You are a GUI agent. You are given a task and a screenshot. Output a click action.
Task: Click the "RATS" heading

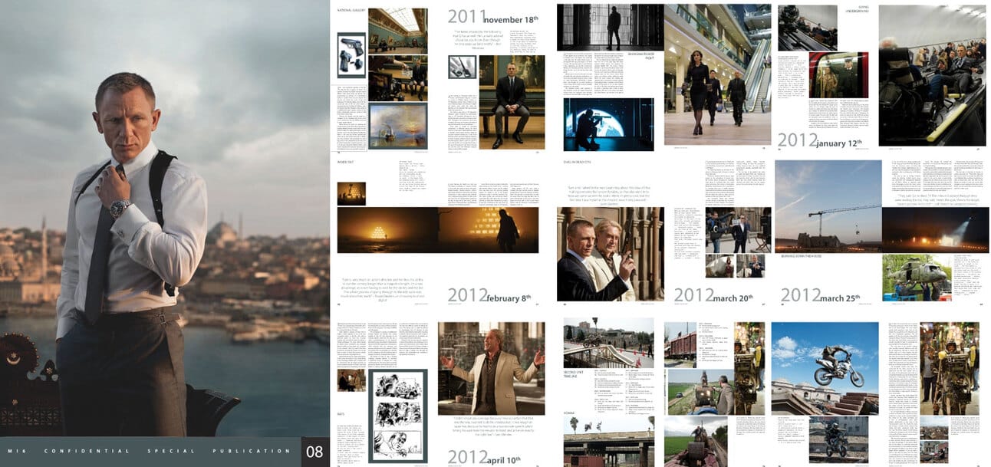[341, 414]
